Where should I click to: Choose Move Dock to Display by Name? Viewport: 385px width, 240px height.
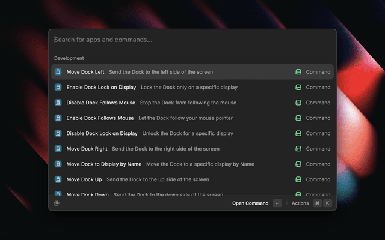(103, 164)
